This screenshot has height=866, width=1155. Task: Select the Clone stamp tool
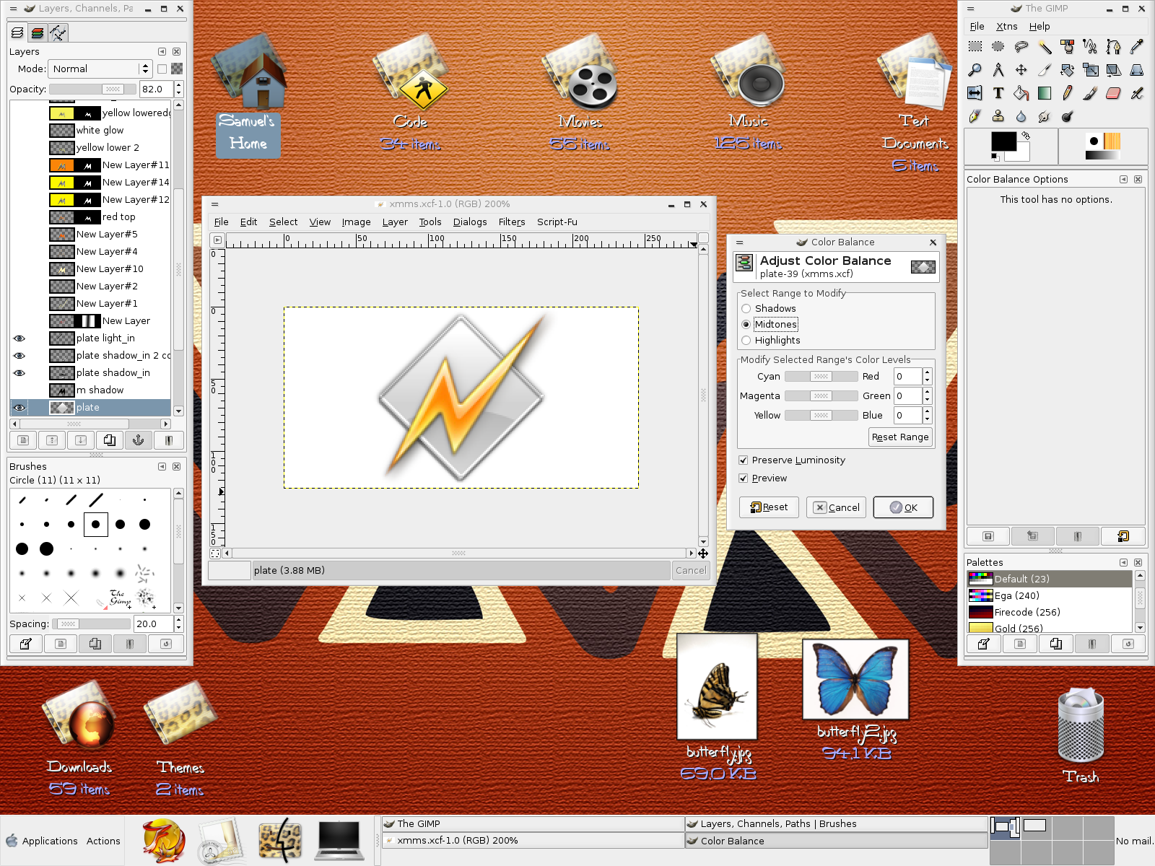coord(998,116)
